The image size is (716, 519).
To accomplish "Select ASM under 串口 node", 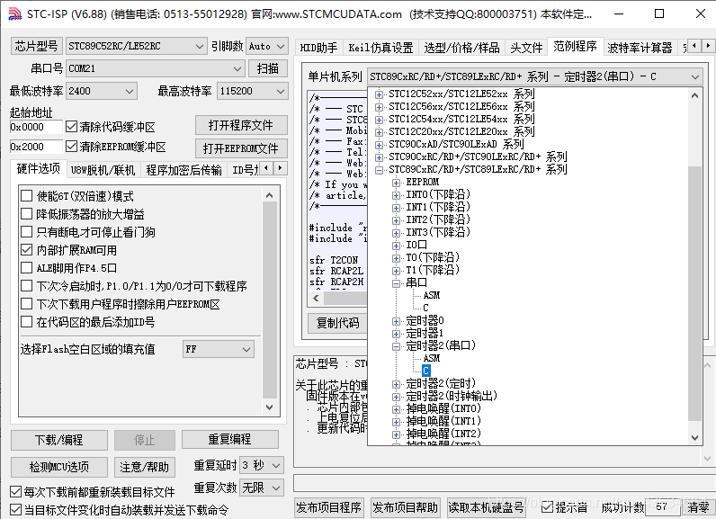I will [x=432, y=295].
